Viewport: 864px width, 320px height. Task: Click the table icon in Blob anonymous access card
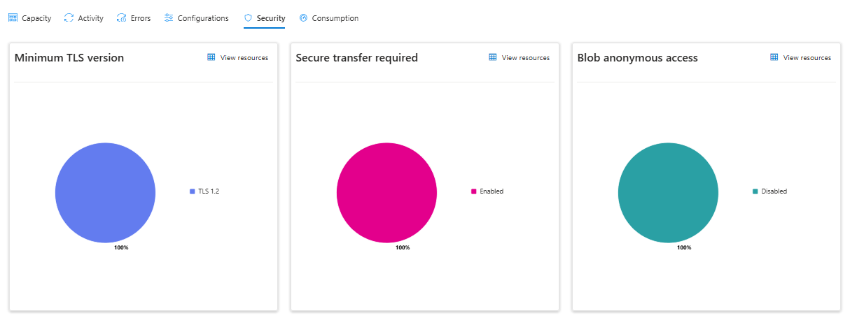pyautogui.click(x=774, y=57)
